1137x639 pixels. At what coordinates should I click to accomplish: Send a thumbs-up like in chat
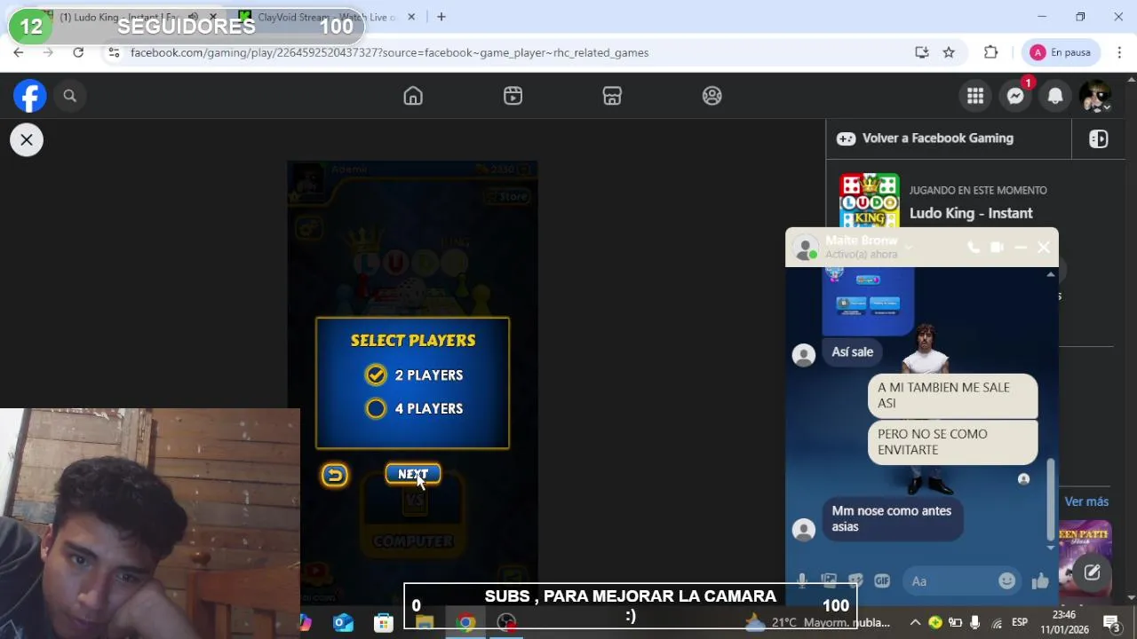[x=1040, y=581]
